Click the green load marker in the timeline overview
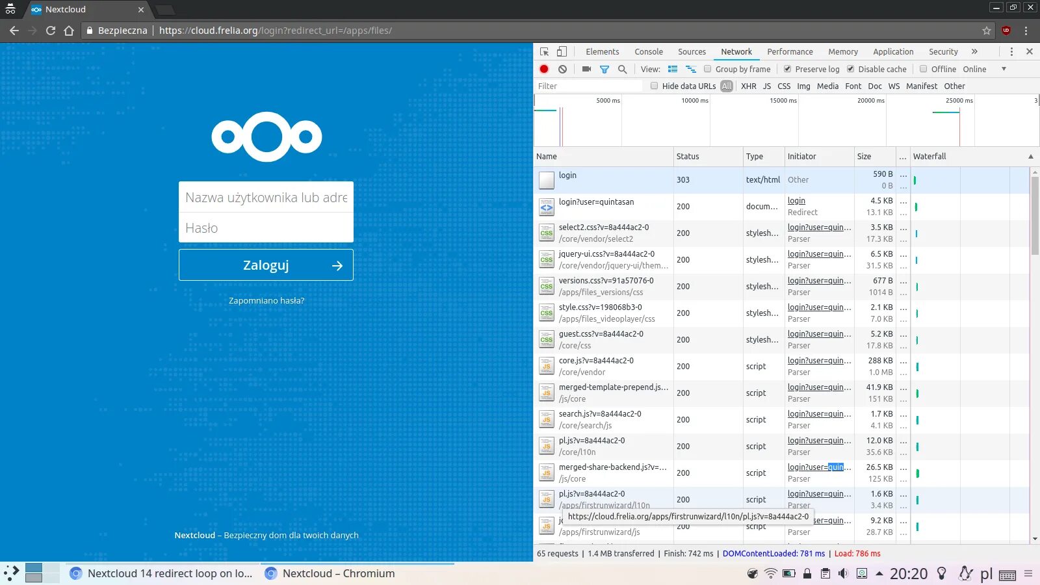The width and height of the screenshot is (1040, 585). pyautogui.click(x=946, y=112)
